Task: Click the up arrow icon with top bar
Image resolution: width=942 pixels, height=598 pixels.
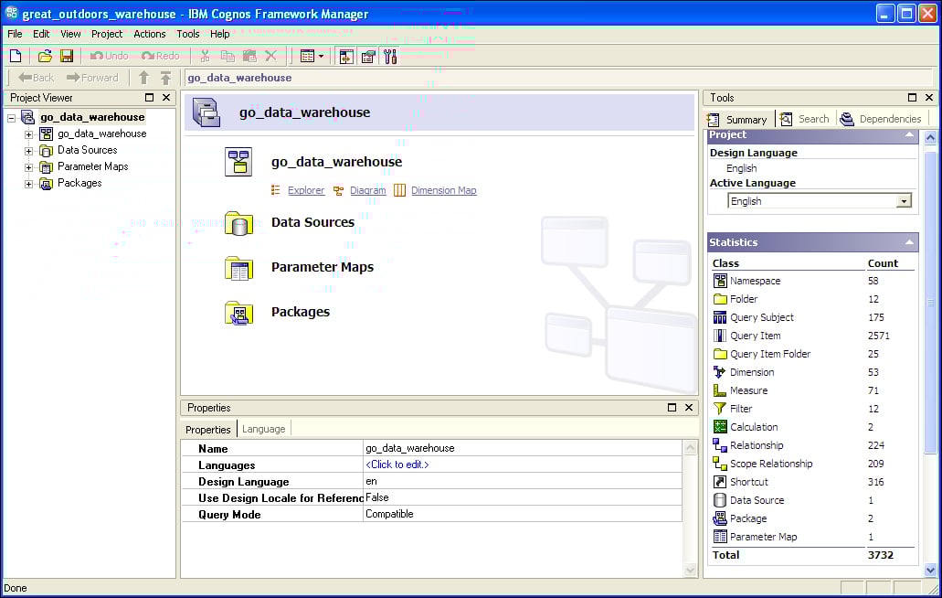Action: point(165,78)
